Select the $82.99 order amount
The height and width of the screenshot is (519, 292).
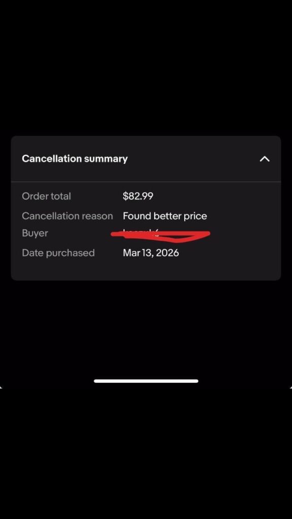click(137, 196)
